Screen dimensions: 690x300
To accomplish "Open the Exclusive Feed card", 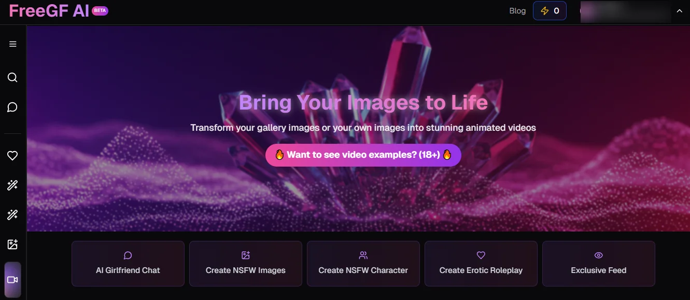I will tap(598, 264).
